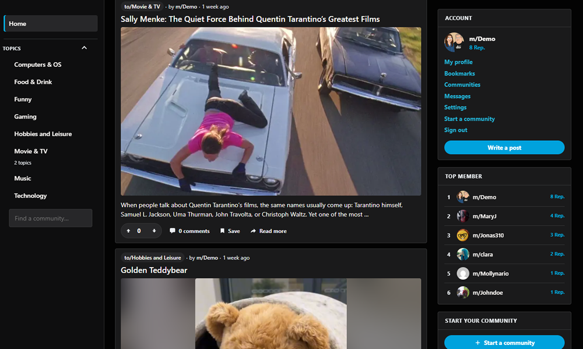Open the Golden Teddybear post title
Viewport: 583px width, 349px height.
coord(154,270)
